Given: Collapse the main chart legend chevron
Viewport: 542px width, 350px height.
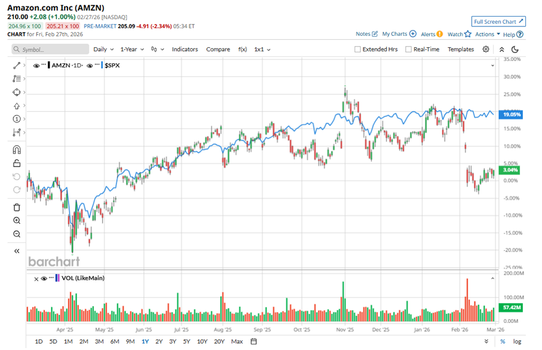Looking at the screenshot, I should (492, 66).
